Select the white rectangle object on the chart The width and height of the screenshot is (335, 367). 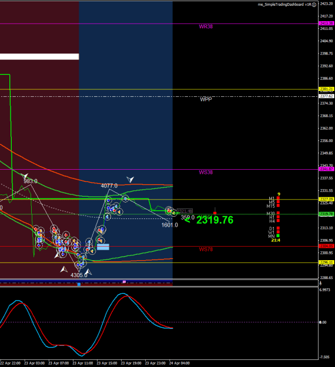click(x=39, y=56)
